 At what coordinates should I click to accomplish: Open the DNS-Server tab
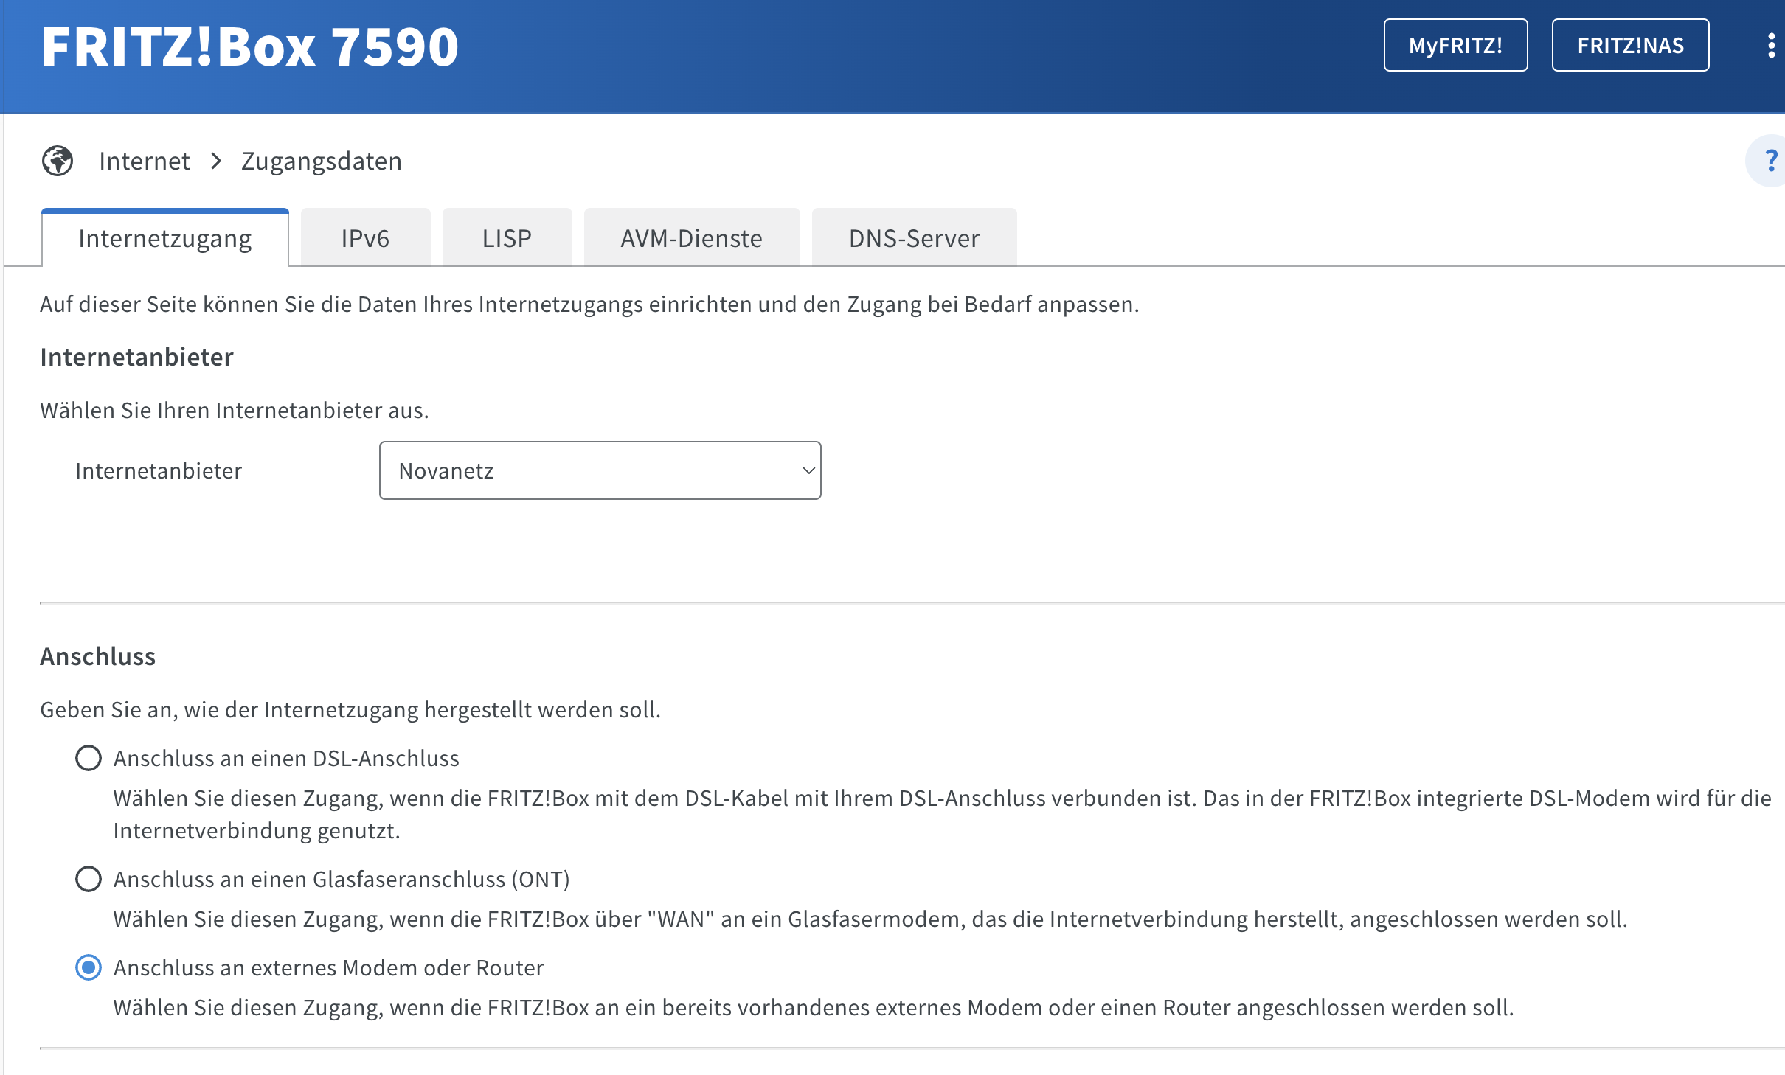[x=914, y=237]
